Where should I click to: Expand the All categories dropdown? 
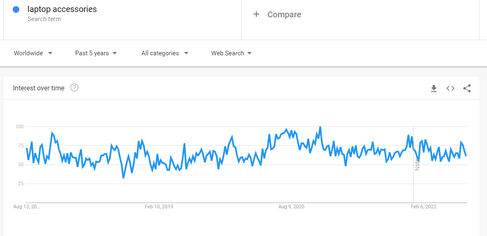click(165, 53)
